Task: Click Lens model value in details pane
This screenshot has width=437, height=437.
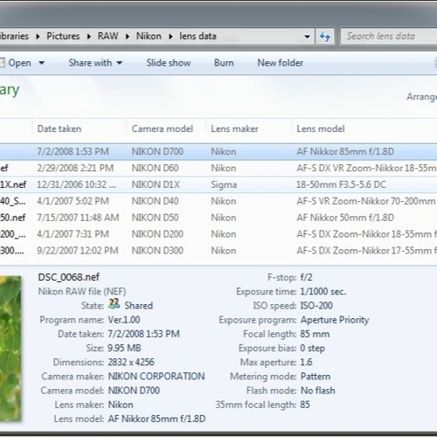Action: coord(156,419)
